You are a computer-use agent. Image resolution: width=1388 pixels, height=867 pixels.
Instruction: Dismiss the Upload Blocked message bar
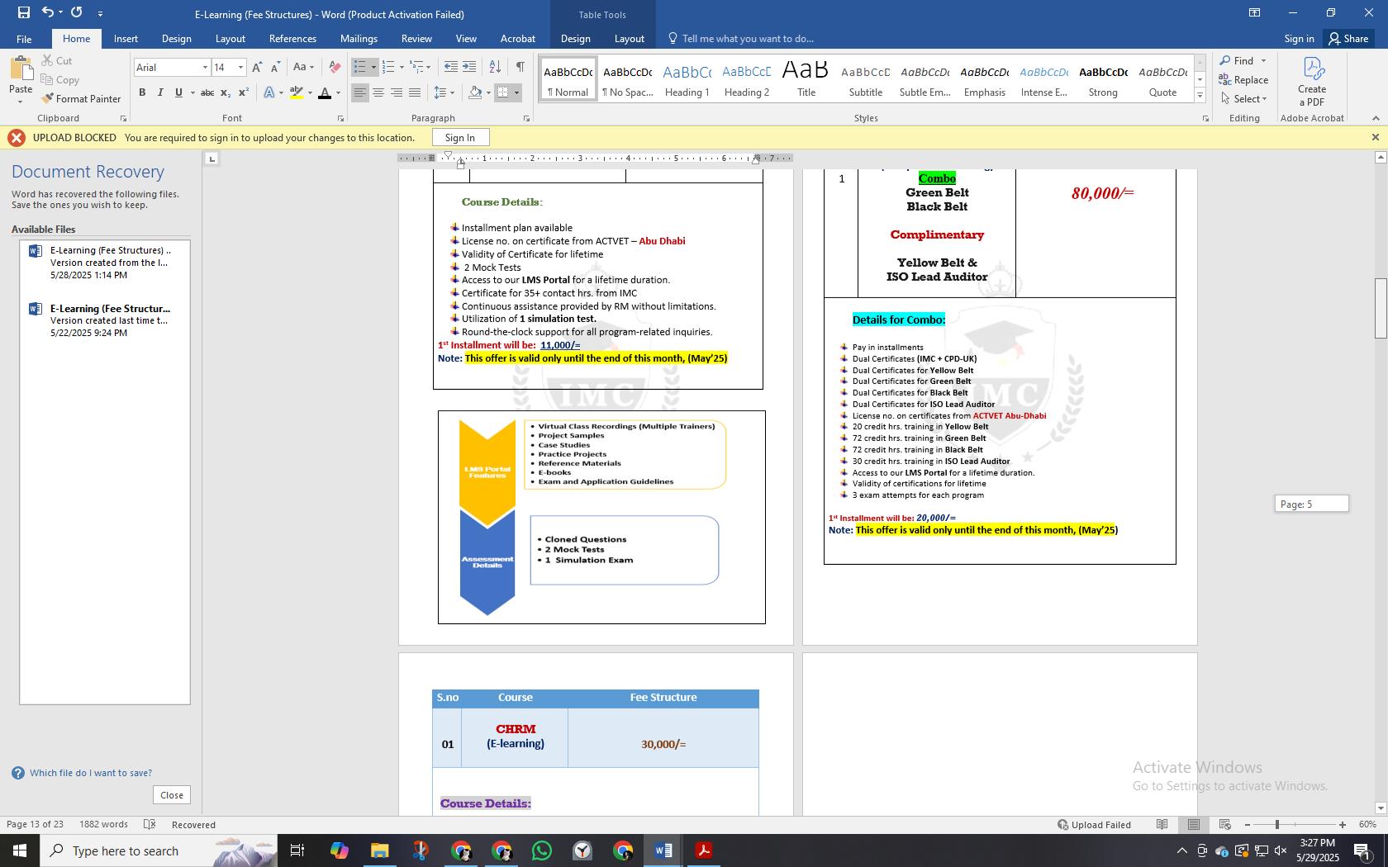click(1376, 137)
